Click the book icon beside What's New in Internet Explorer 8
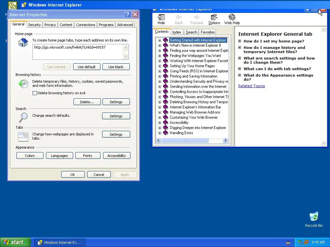Viewport: 330px width, 247px height. (166, 45)
